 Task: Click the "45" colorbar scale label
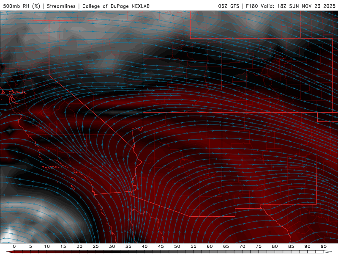pyautogui.click(x=161, y=246)
